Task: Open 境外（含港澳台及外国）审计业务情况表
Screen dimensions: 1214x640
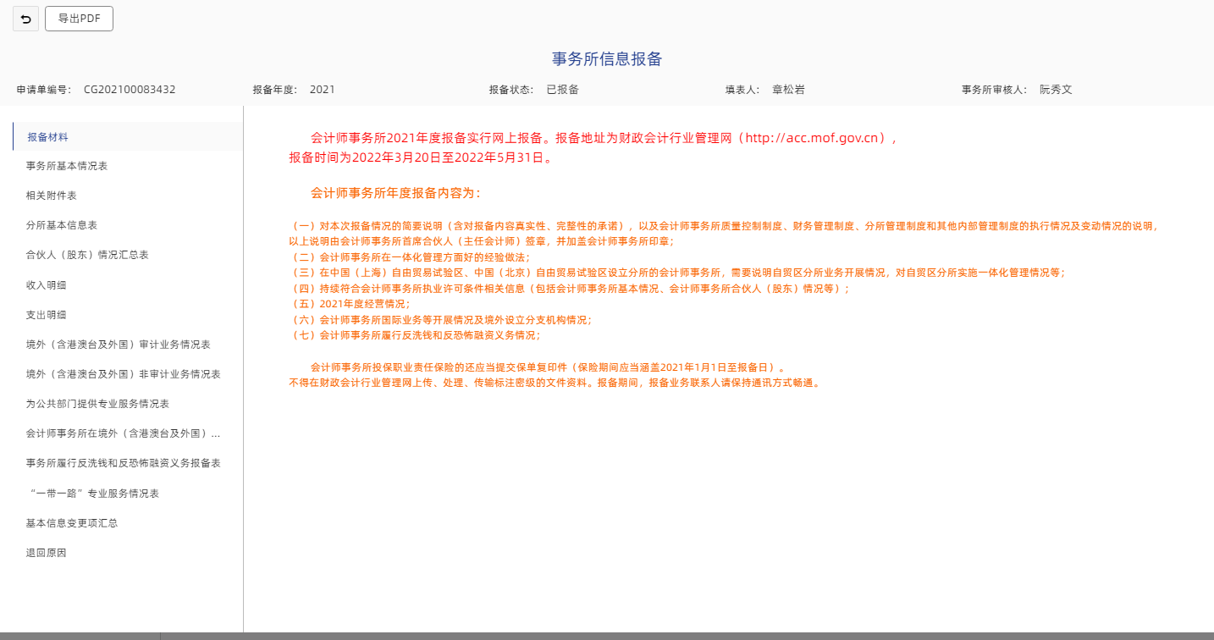Action: (119, 345)
